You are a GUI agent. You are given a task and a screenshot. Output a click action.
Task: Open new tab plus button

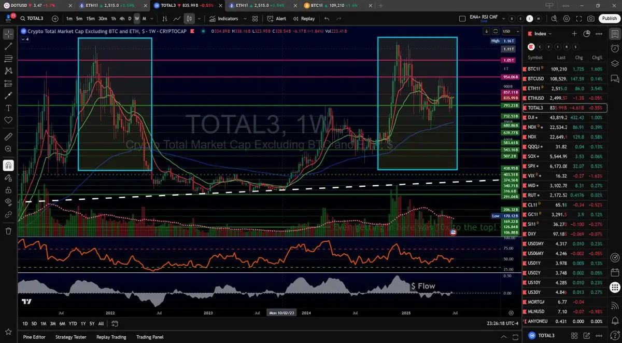click(381, 5)
